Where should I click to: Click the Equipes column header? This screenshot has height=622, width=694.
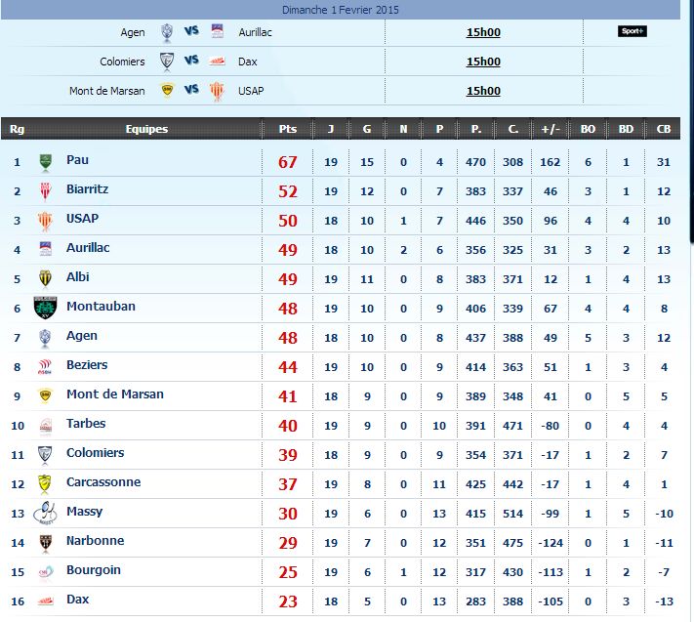pyautogui.click(x=146, y=129)
